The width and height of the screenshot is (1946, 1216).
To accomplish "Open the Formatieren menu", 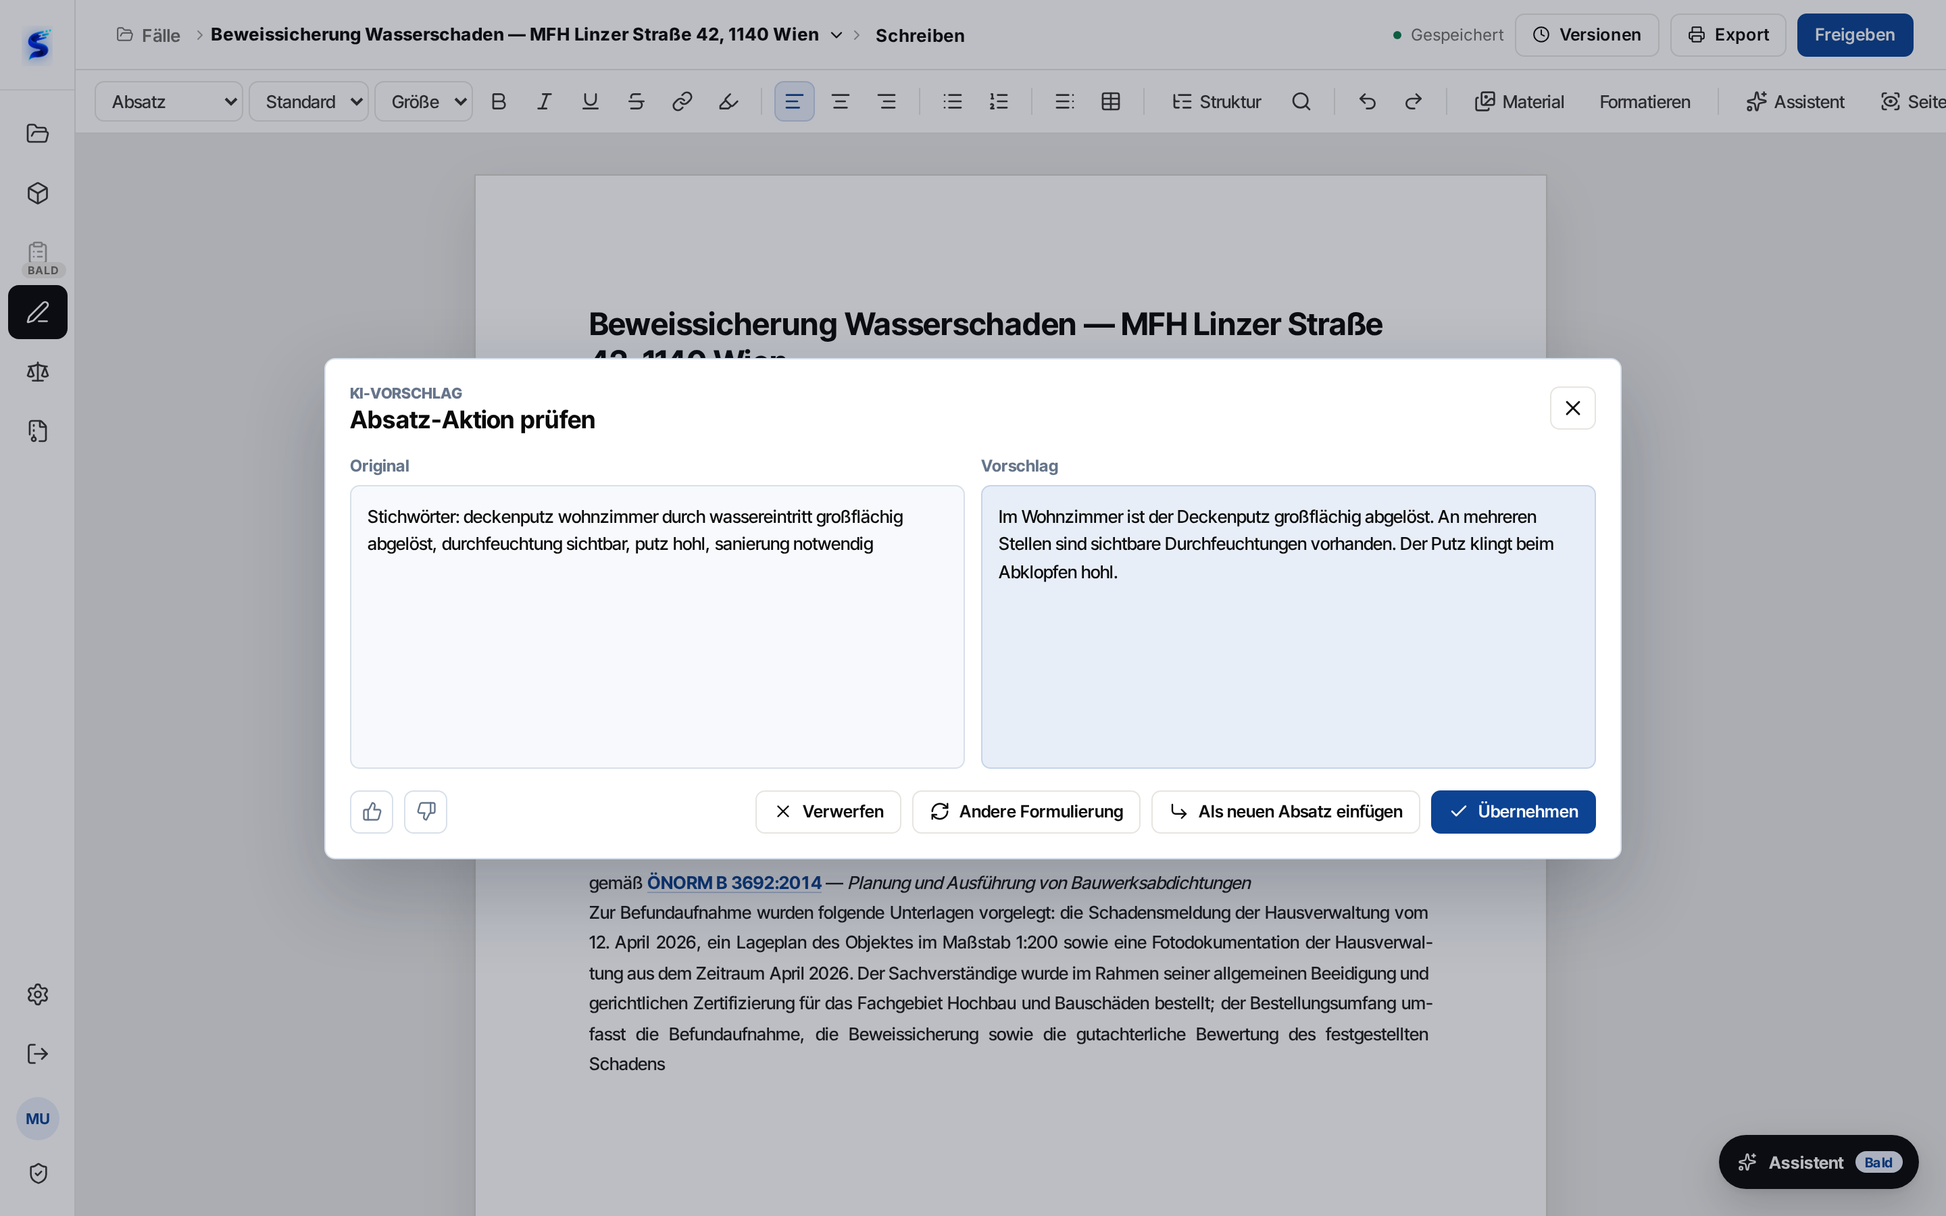I will pos(1645,101).
